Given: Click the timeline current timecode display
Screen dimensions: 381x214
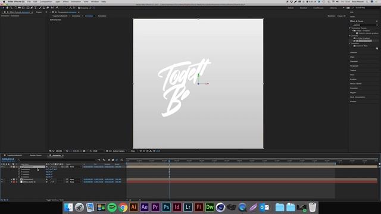Looking at the screenshot, I should (x=8, y=159).
